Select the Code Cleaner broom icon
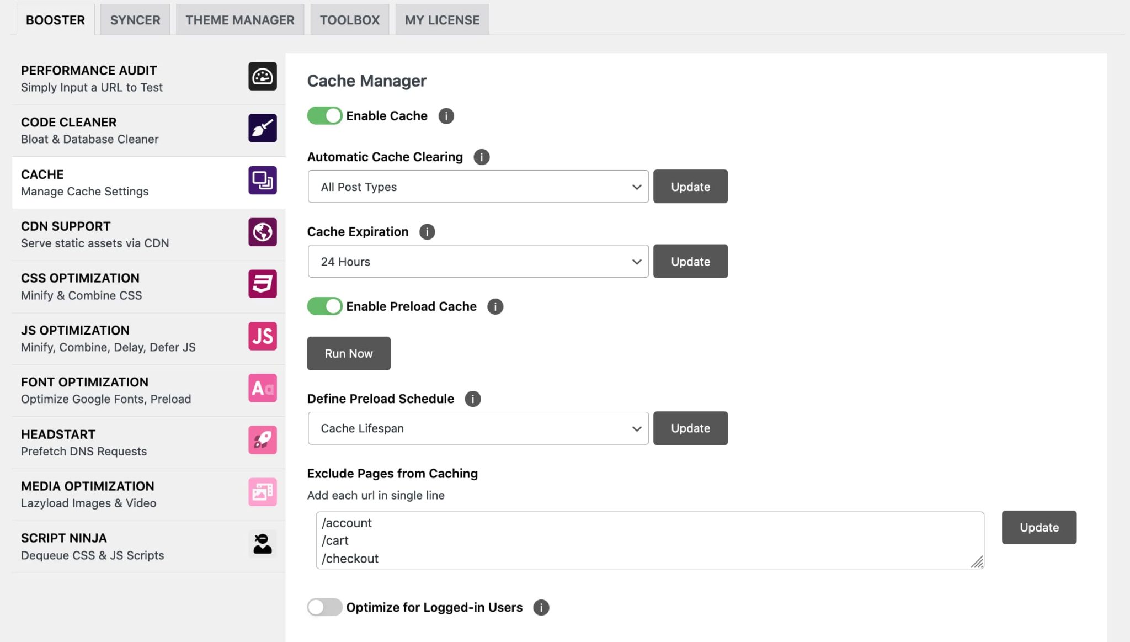 pyautogui.click(x=263, y=128)
